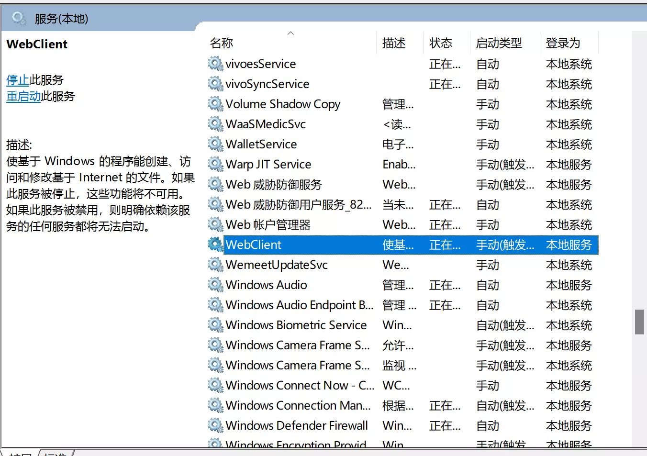This screenshot has height=456, width=647.
Task: Click the gear icon beside vivoesService
Action: (x=215, y=64)
